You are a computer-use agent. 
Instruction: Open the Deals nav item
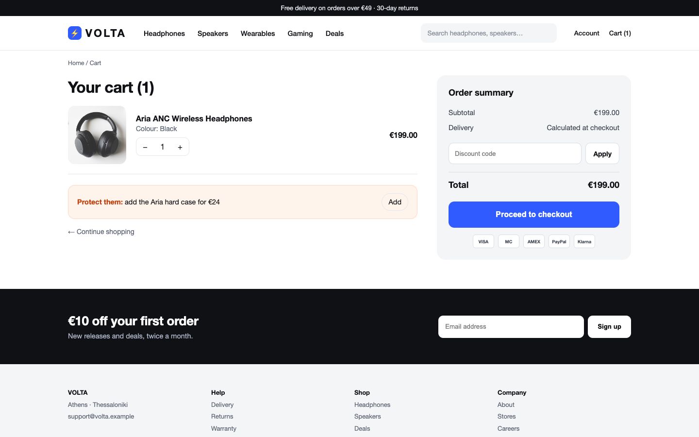point(334,34)
